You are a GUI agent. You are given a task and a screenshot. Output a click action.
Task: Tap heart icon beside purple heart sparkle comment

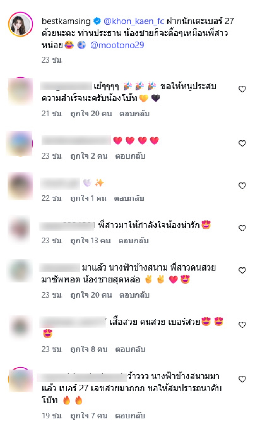(x=243, y=186)
